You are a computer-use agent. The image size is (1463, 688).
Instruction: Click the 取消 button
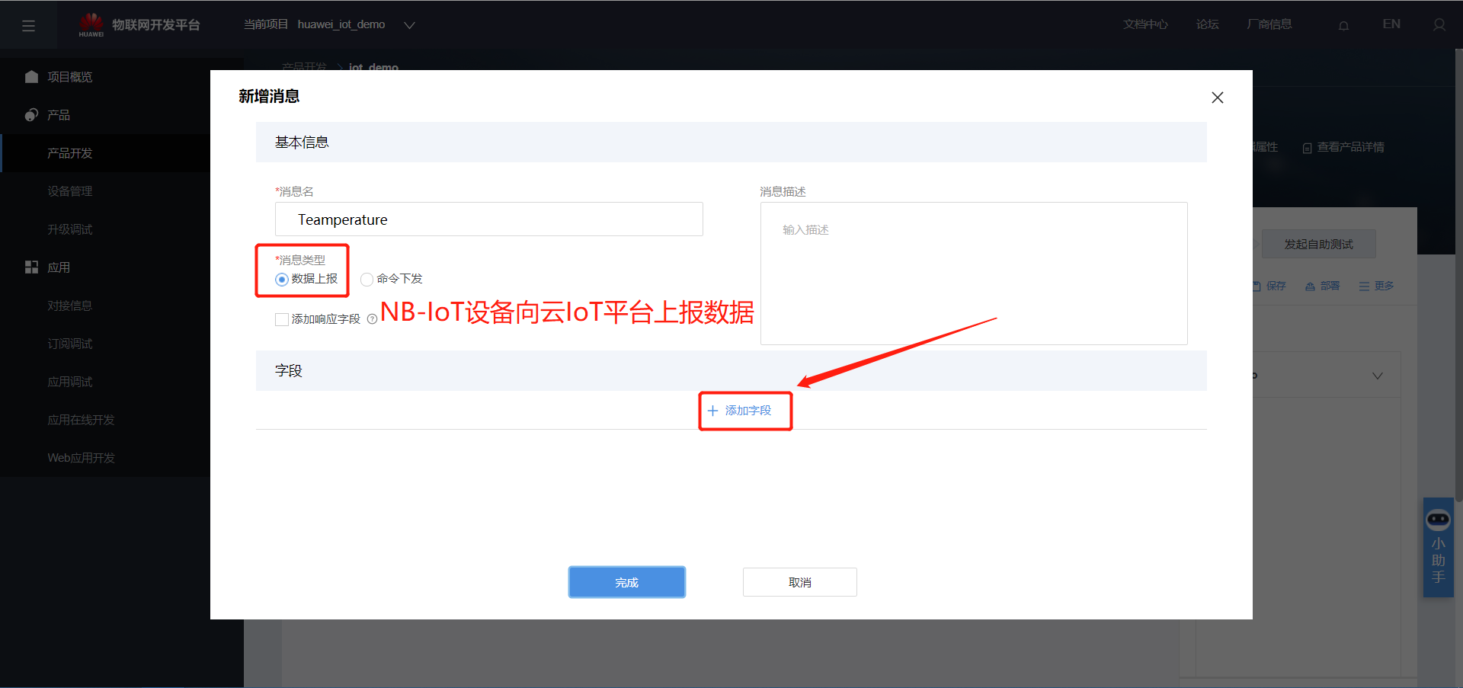(x=800, y=582)
